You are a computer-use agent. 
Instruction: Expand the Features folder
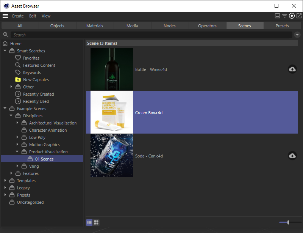pyautogui.click(x=11, y=173)
